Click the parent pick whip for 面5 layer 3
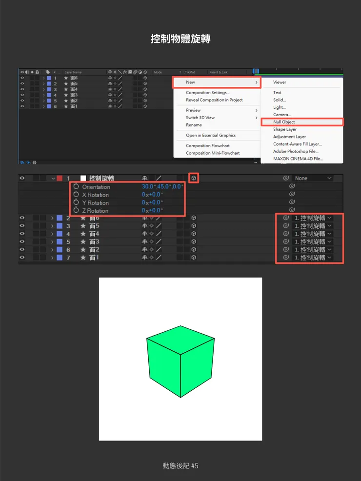Image resolution: width=361 pixels, height=481 pixels. (x=286, y=226)
